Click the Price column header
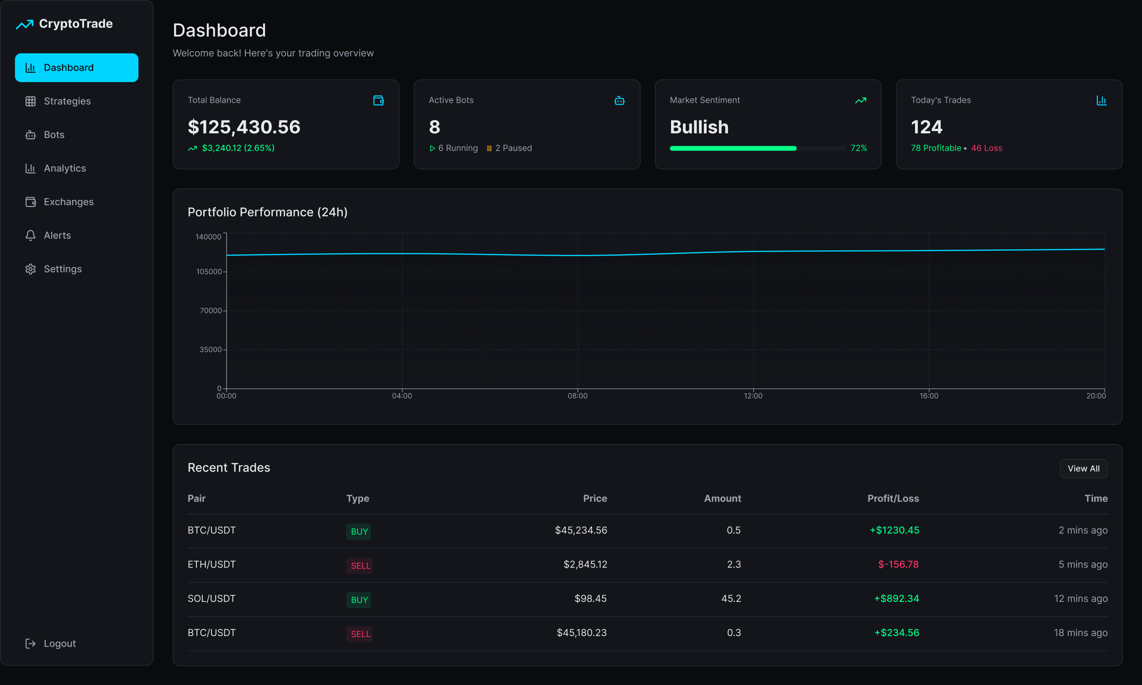The height and width of the screenshot is (685, 1142). 595,499
